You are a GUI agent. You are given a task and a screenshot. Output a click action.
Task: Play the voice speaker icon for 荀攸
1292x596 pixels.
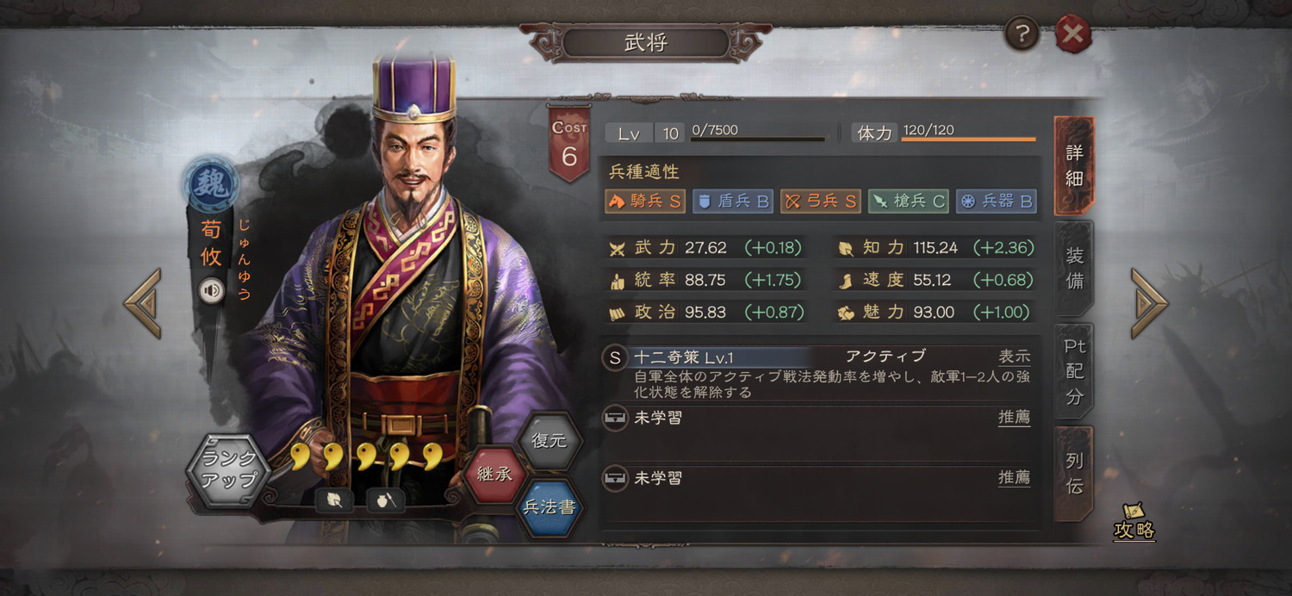(212, 291)
